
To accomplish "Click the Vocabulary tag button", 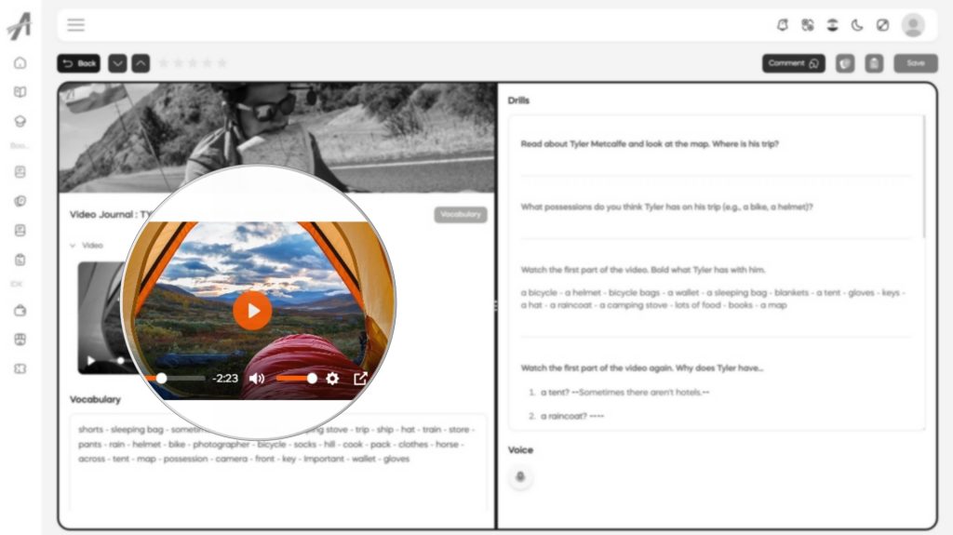I will tap(460, 215).
